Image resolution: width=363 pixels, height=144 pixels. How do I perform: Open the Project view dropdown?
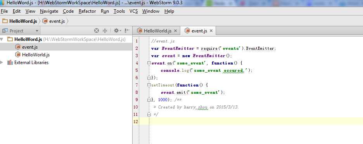[x=37, y=31]
